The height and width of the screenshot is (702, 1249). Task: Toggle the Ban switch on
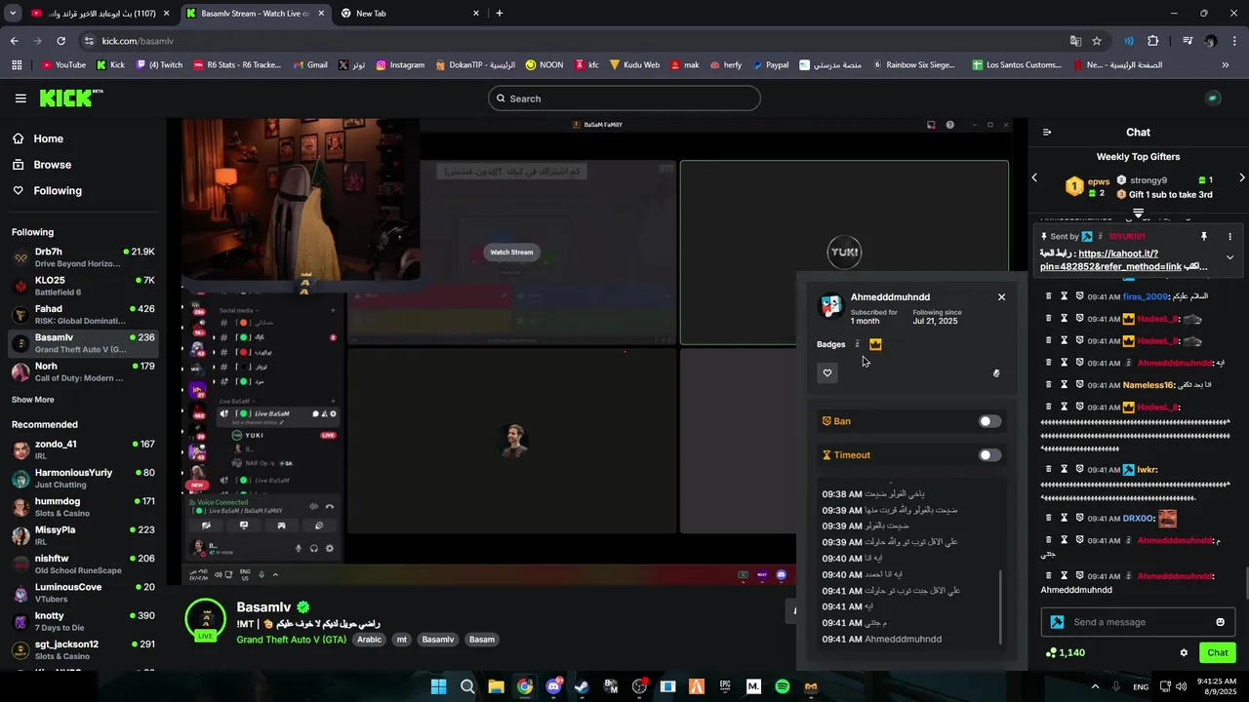pyautogui.click(x=989, y=421)
